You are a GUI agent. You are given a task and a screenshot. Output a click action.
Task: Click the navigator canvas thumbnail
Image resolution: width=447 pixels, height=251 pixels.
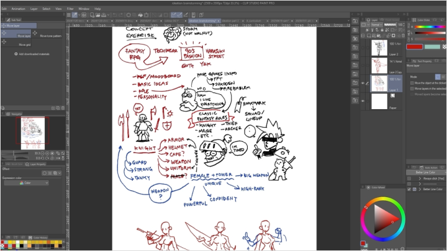(x=33, y=133)
